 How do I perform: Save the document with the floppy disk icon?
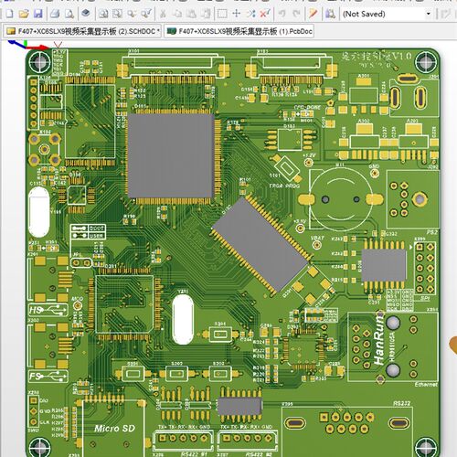tap(37, 14)
